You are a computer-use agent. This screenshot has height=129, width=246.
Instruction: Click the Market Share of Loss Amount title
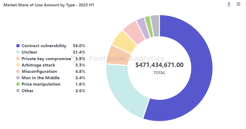pos(49,5)
